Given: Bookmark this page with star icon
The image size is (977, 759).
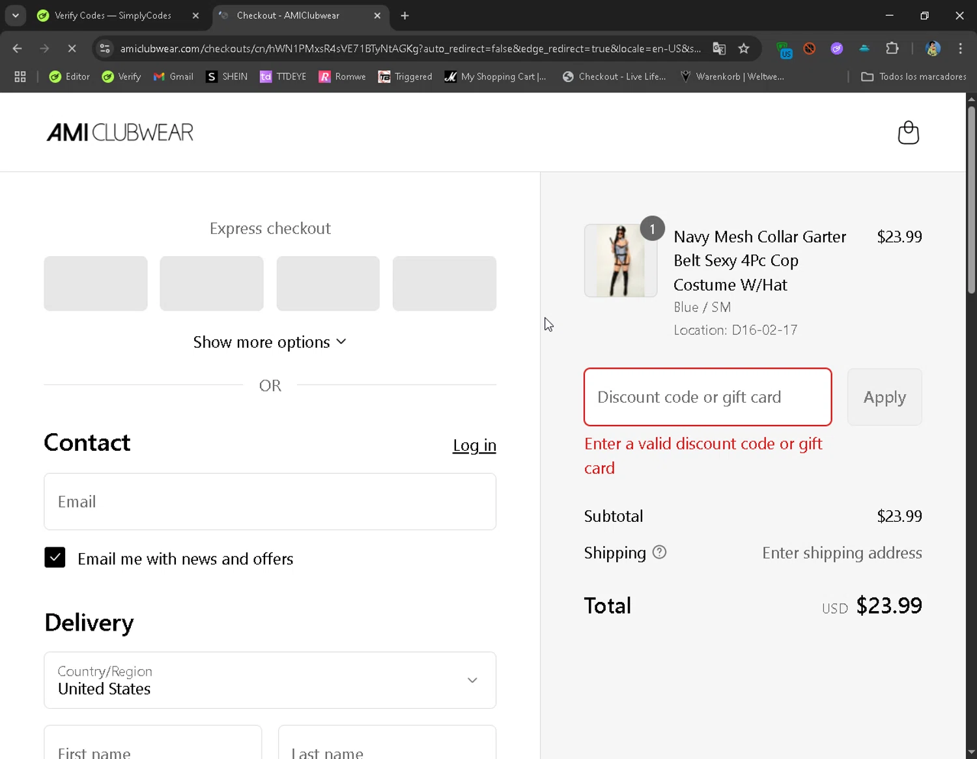Looking at the screenshot, I should click(744, 48).
